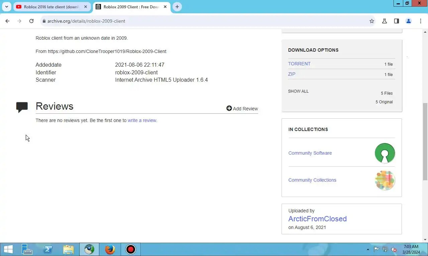This screenshot has height=256, width=428.
Task: Open a new browser tab
Action: tap(177, 7)
